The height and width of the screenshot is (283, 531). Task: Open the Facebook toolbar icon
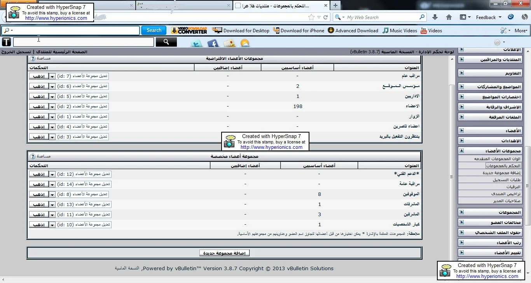(213, 43)
